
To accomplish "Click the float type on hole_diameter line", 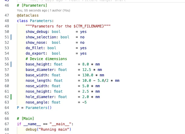I will coord(62,97).
